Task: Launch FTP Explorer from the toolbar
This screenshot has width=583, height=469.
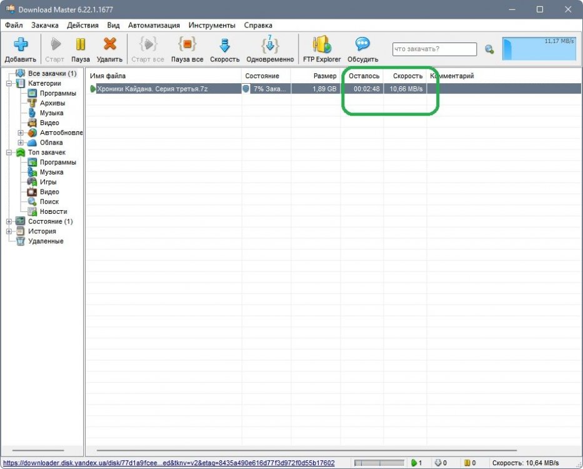Action: [x=322, y=45]
